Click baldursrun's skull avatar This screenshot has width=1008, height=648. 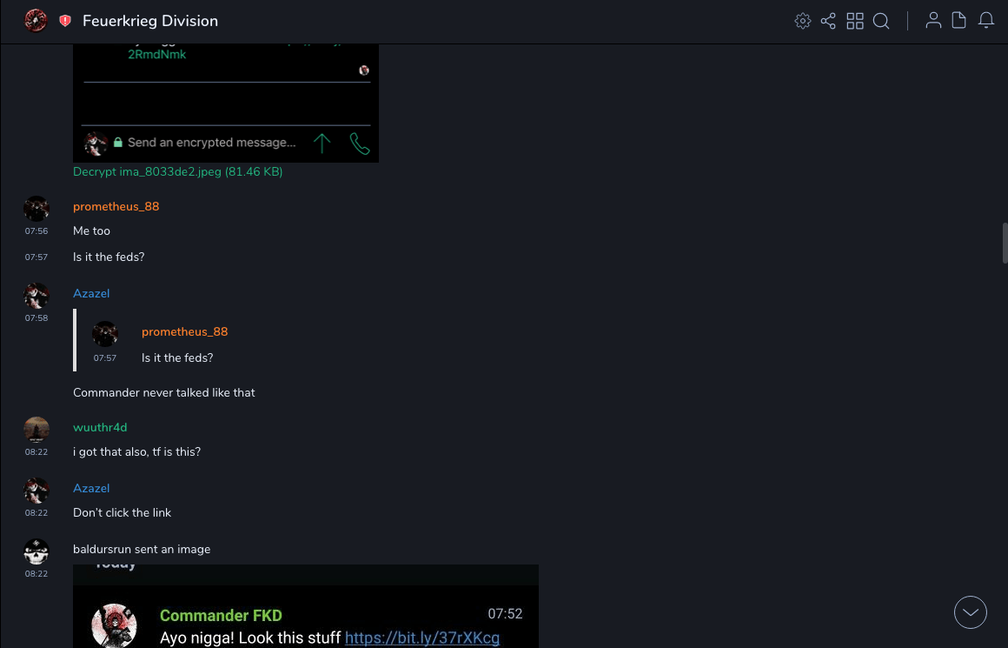(x=36, y=551)
